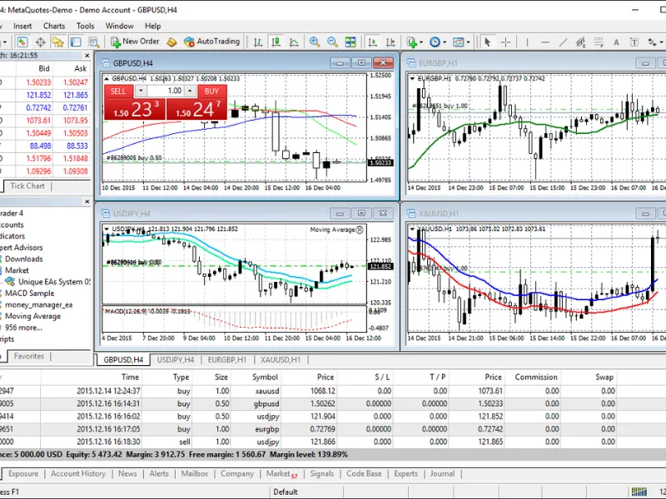Screen dimensions: 666x499
Task: Switch chart to candlesticks icon
Action: 276,42
